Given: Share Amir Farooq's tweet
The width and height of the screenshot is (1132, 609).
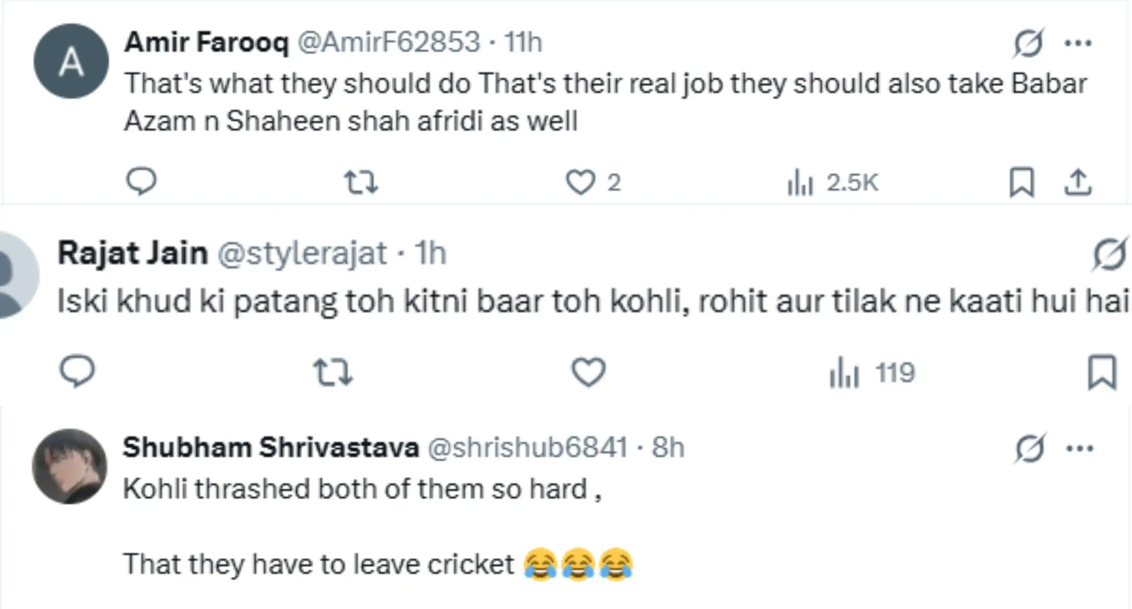Looking at the screenshot, I should 1078,182.
